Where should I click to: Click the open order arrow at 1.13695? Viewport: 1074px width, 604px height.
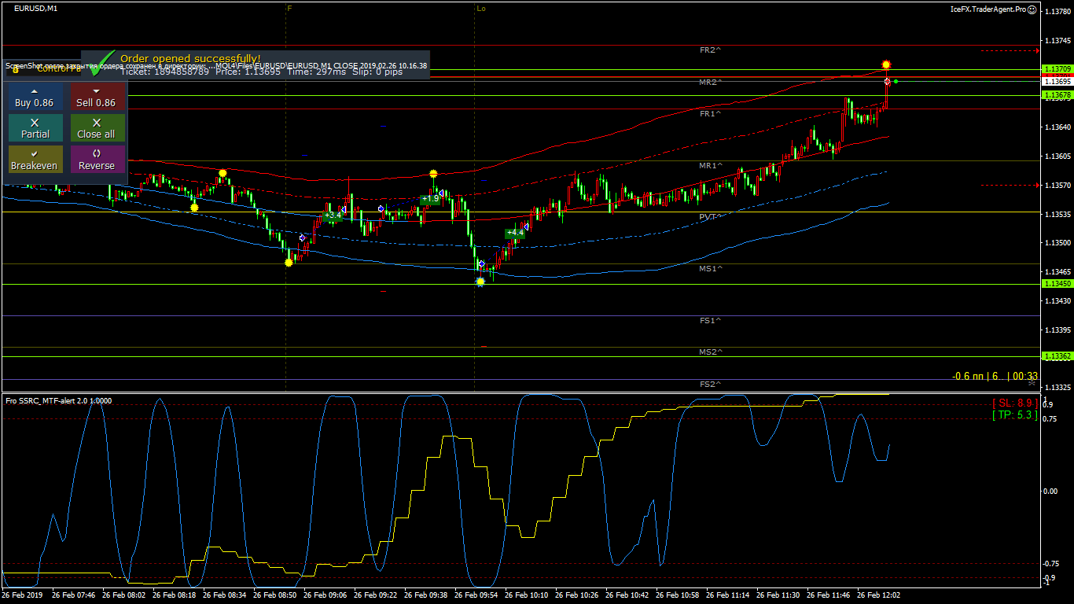[887, 82]
